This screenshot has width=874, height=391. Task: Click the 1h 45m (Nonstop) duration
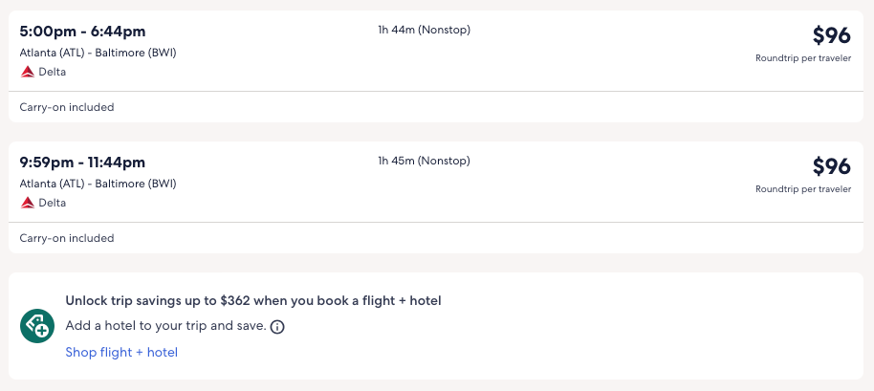424,161
